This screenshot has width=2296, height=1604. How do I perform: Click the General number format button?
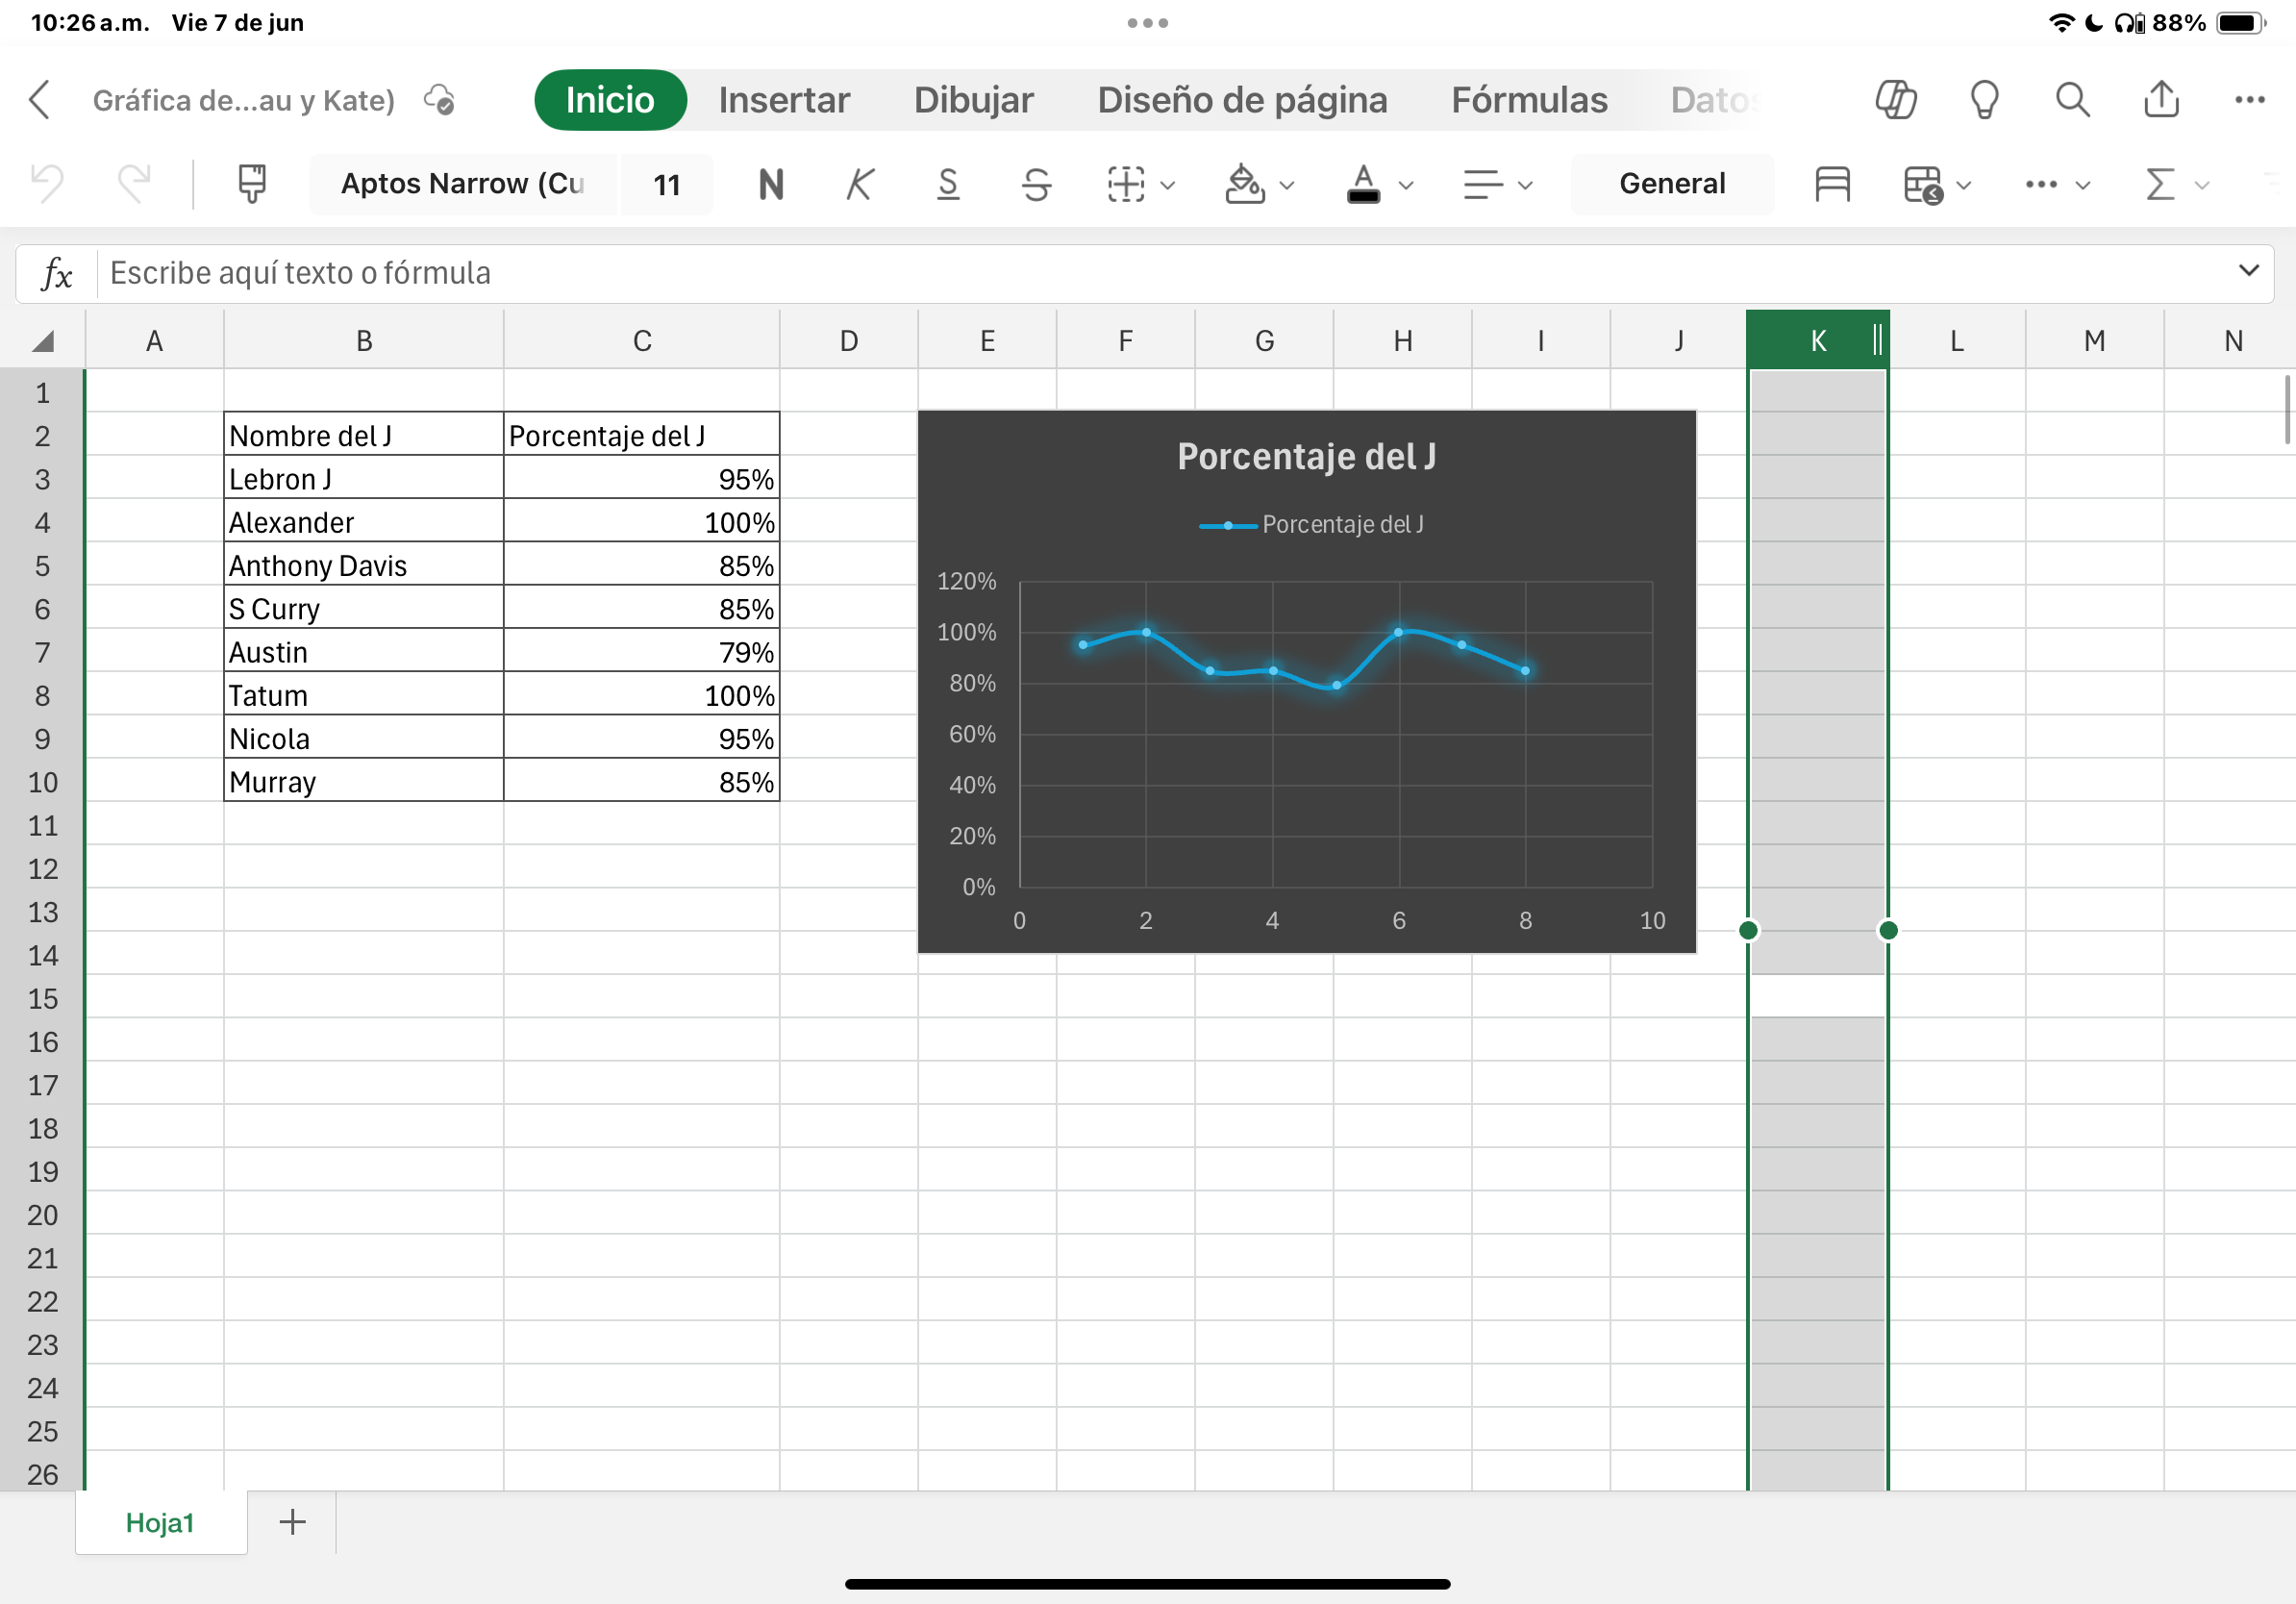1672,184
